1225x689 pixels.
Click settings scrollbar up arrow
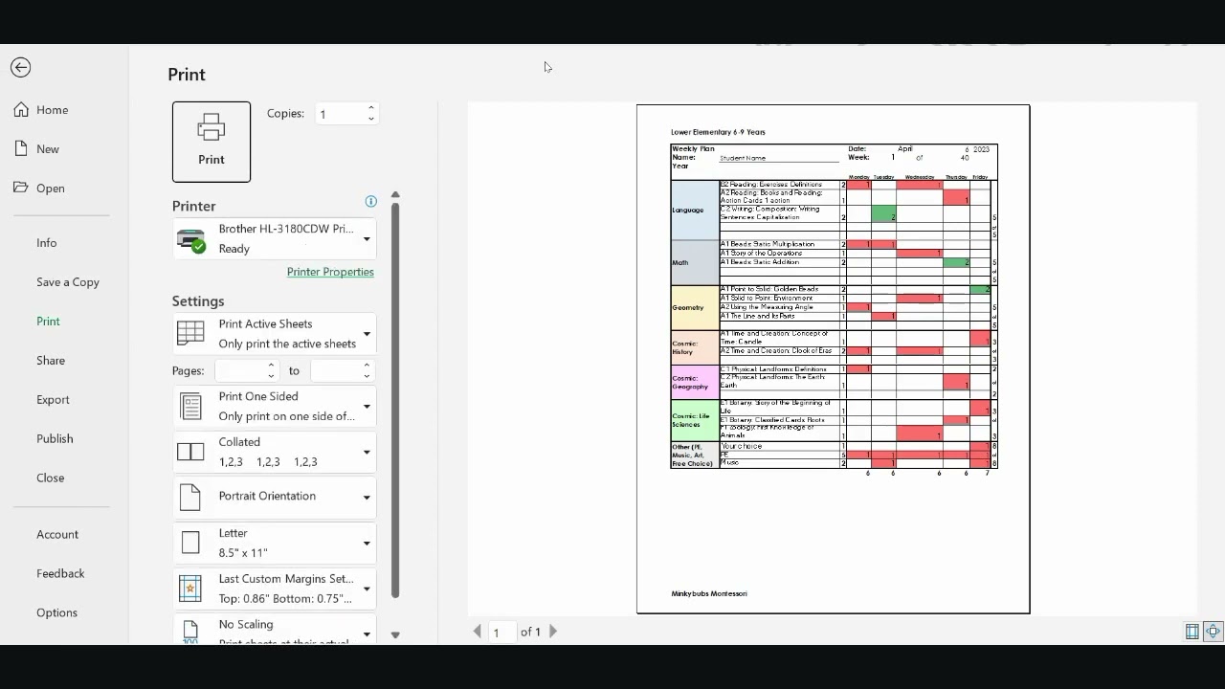(x=395, y=195)
